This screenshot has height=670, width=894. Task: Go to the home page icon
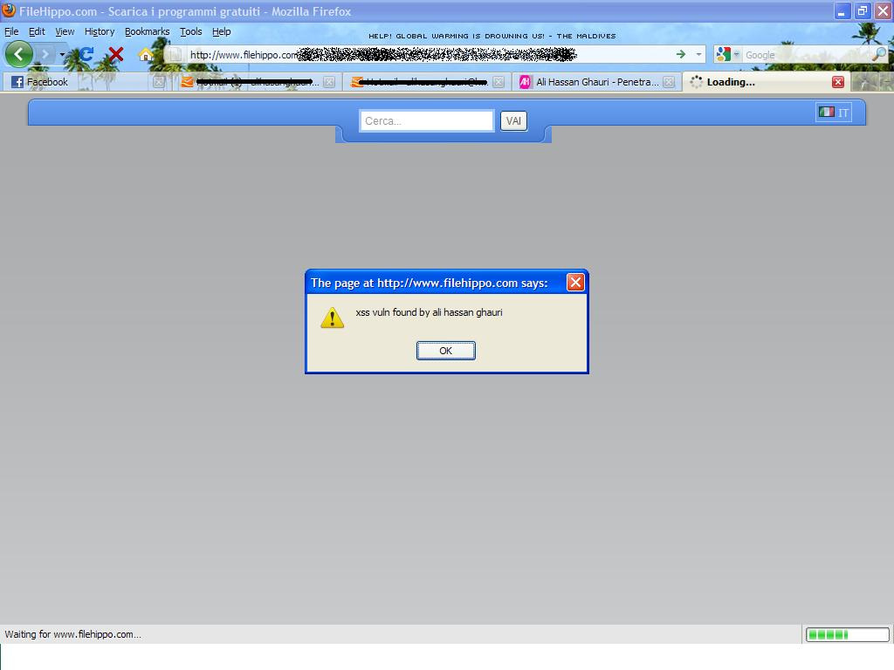pos(146,55)
